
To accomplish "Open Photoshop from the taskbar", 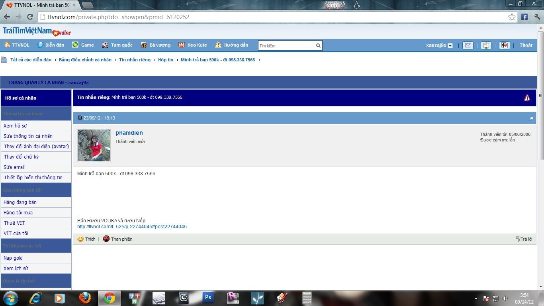I will pyautogui.click(x=208, y=298).
